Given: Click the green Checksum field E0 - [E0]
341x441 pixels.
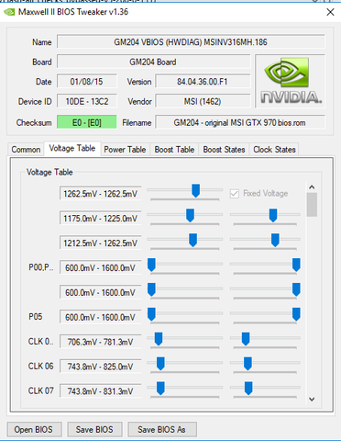Looking at the screenshot, I should (x=87, y=122).
